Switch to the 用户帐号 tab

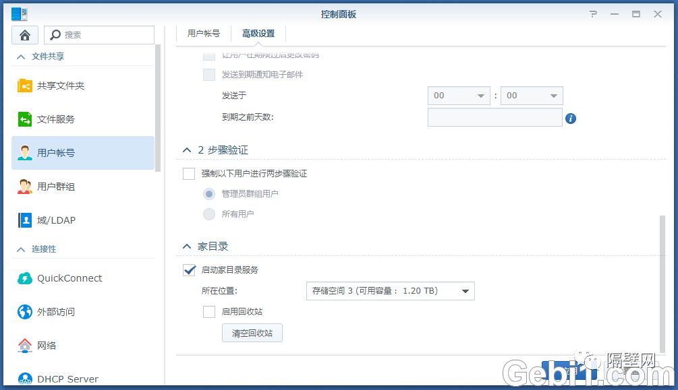[x=204, y=34]
